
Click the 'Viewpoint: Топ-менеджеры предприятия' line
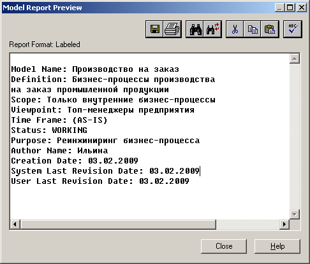point(103,110)
